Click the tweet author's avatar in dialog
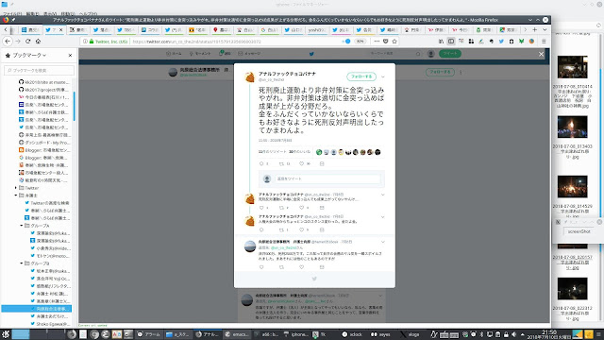 coord(250,77)
